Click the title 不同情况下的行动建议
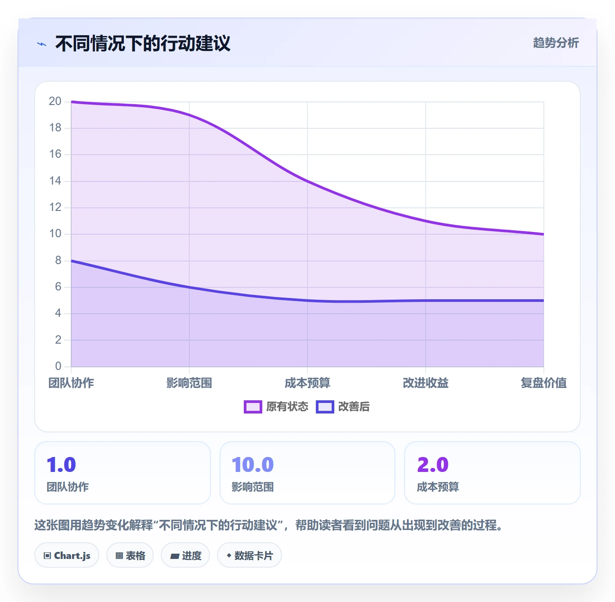This screenshot has width=615, height=602. [143, 44]
